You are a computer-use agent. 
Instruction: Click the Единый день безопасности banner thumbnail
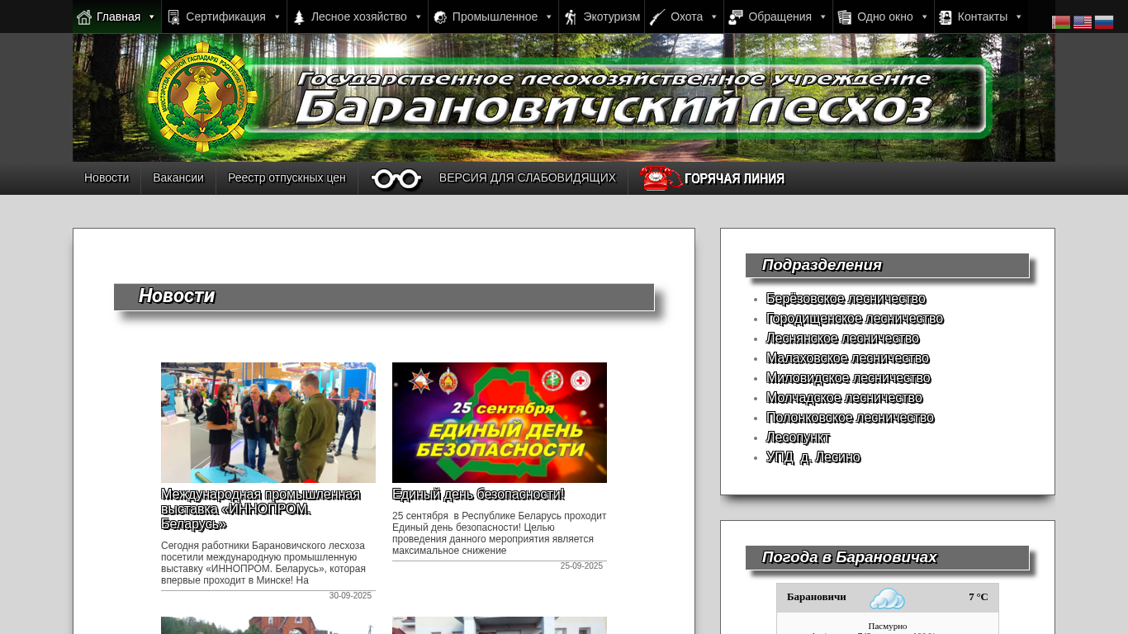coord(500,423)
